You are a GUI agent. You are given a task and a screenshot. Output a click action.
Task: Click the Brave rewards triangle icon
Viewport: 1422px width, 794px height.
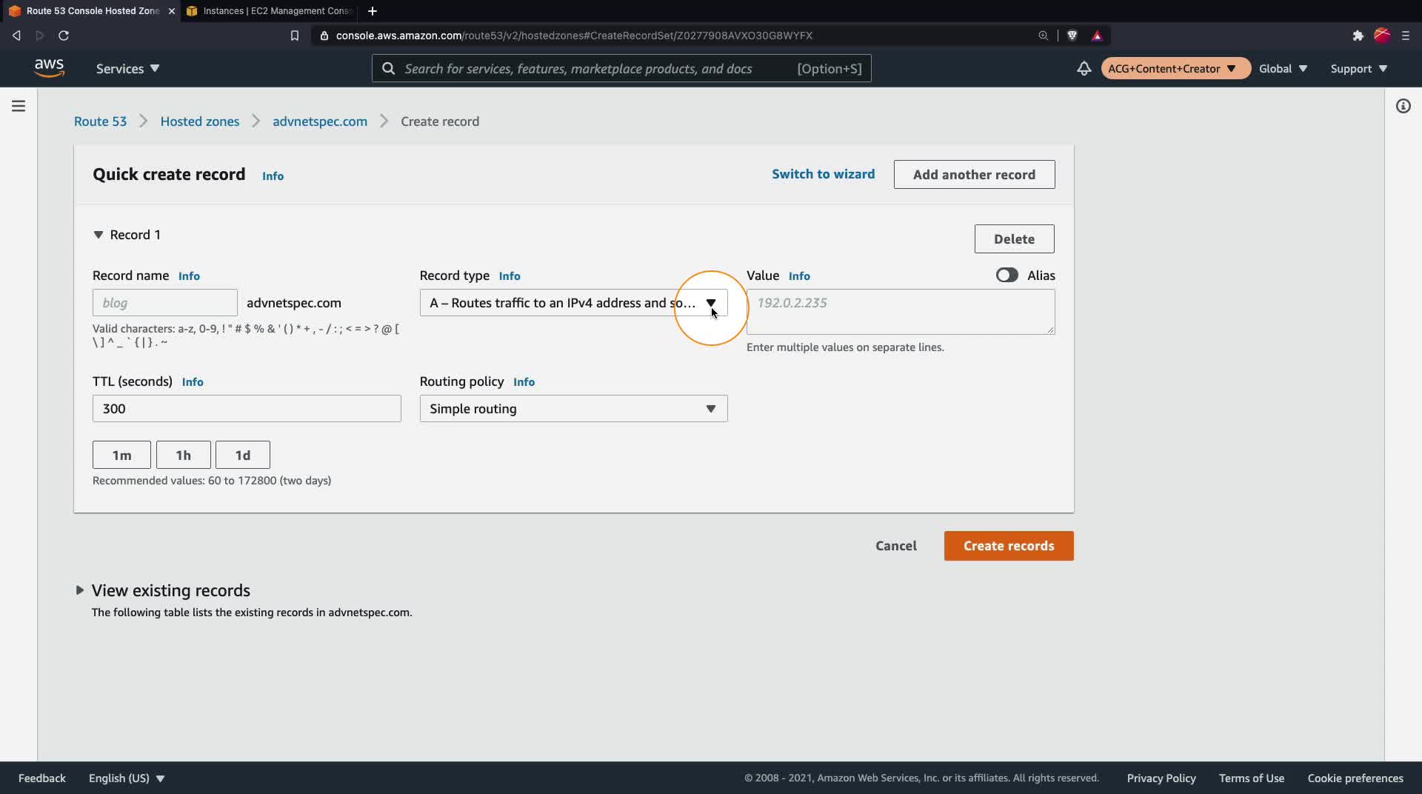point(1097,36)
